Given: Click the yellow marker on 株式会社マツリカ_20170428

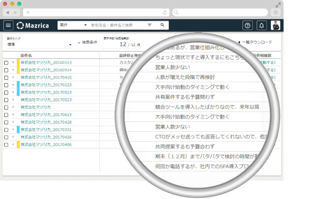Looking at the screenshot, I should point(18,122).
